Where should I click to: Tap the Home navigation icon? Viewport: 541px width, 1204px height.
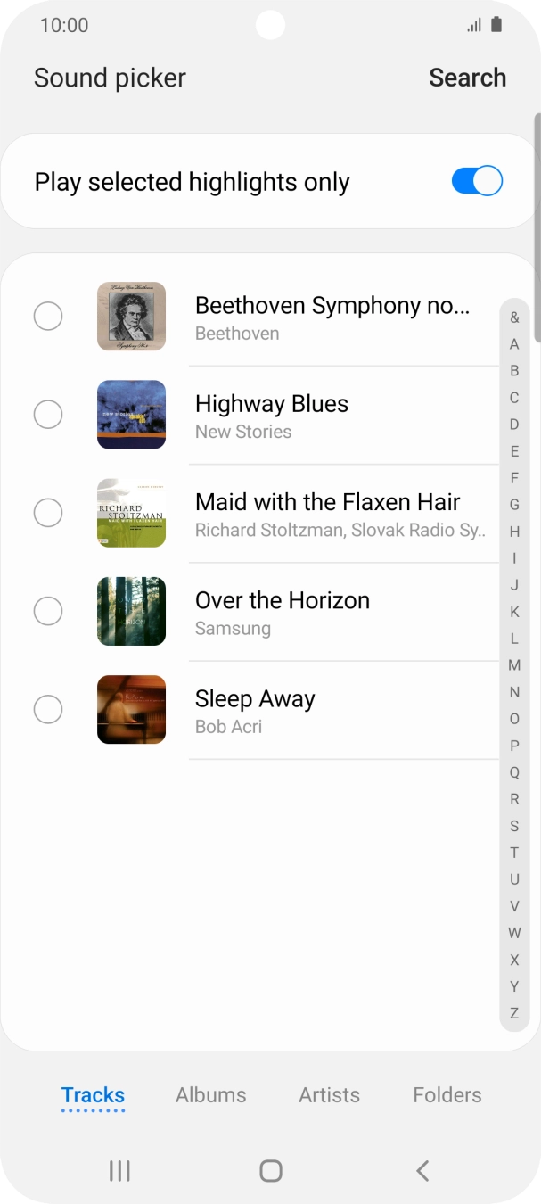coord(270,1171)
